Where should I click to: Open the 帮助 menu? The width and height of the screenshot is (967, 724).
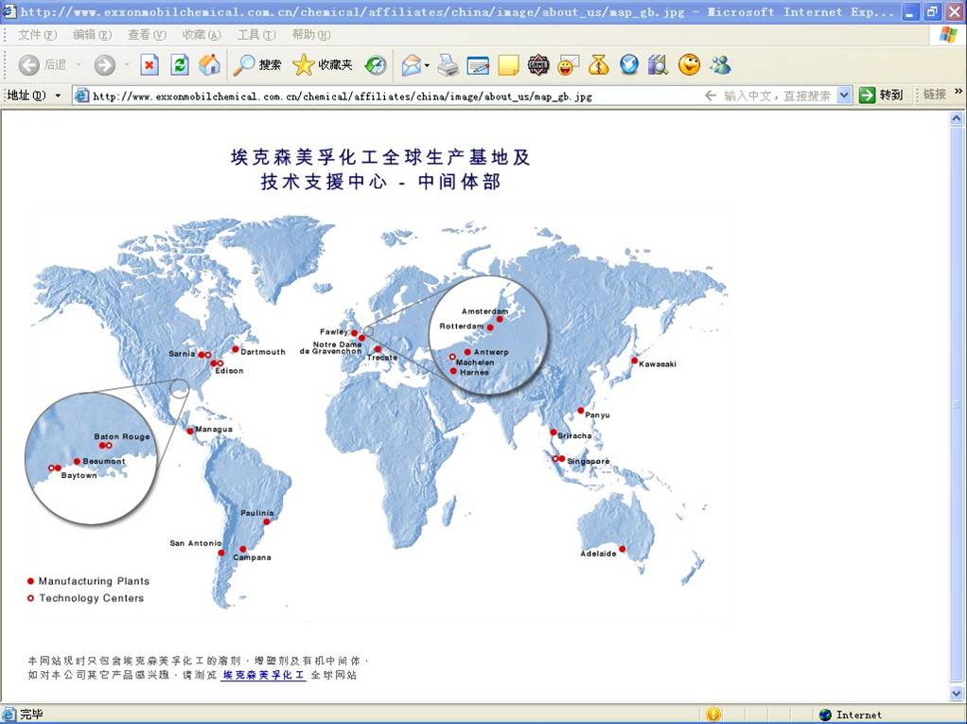tap(311, 35)
